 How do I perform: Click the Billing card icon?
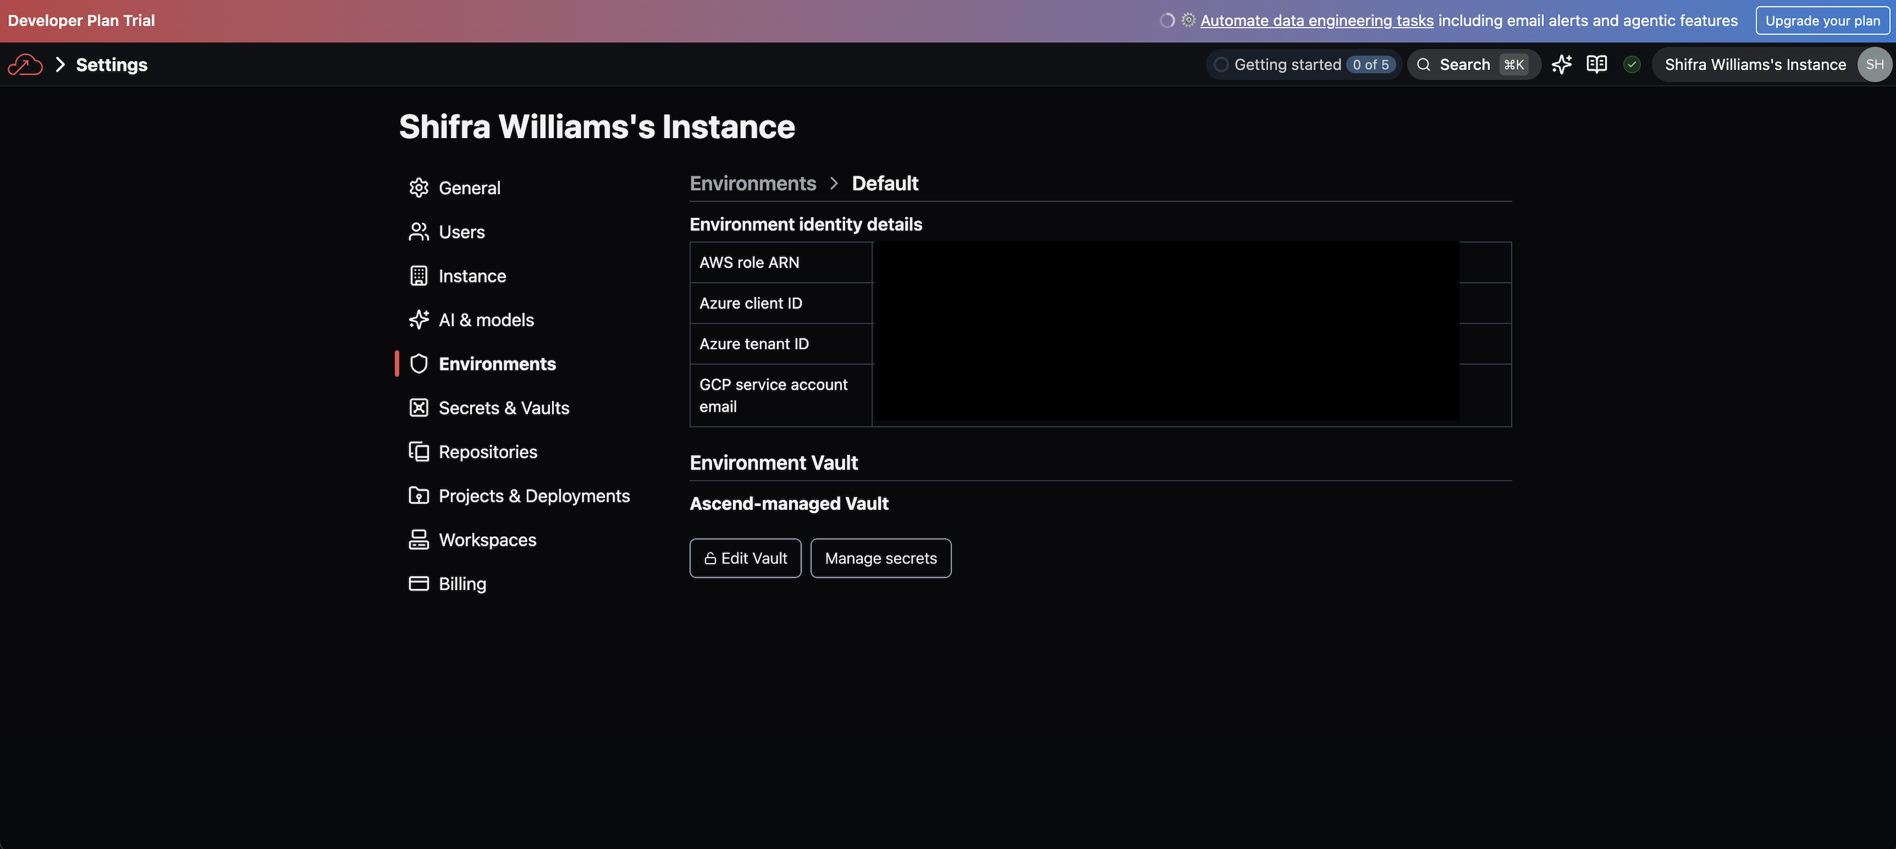(x=419, y=583)
